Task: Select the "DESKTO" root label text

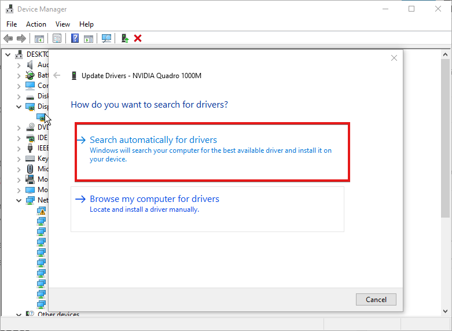Action: tap(38, 54)
